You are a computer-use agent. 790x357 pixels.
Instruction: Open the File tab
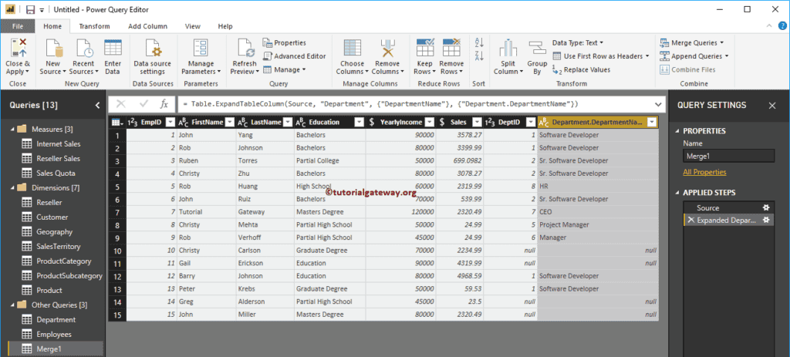[x=17, y=26]
